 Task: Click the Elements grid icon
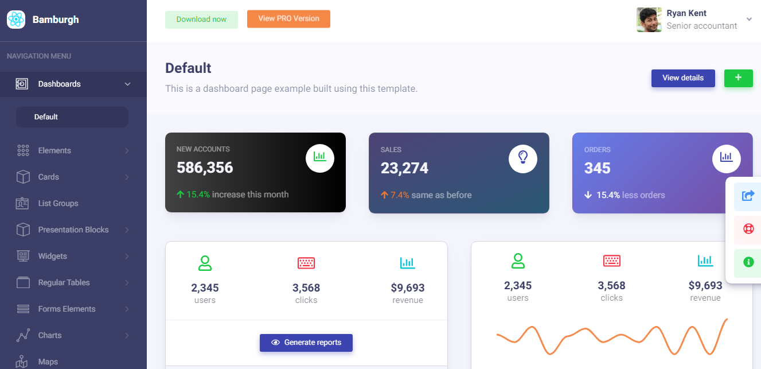pos(23,150)
